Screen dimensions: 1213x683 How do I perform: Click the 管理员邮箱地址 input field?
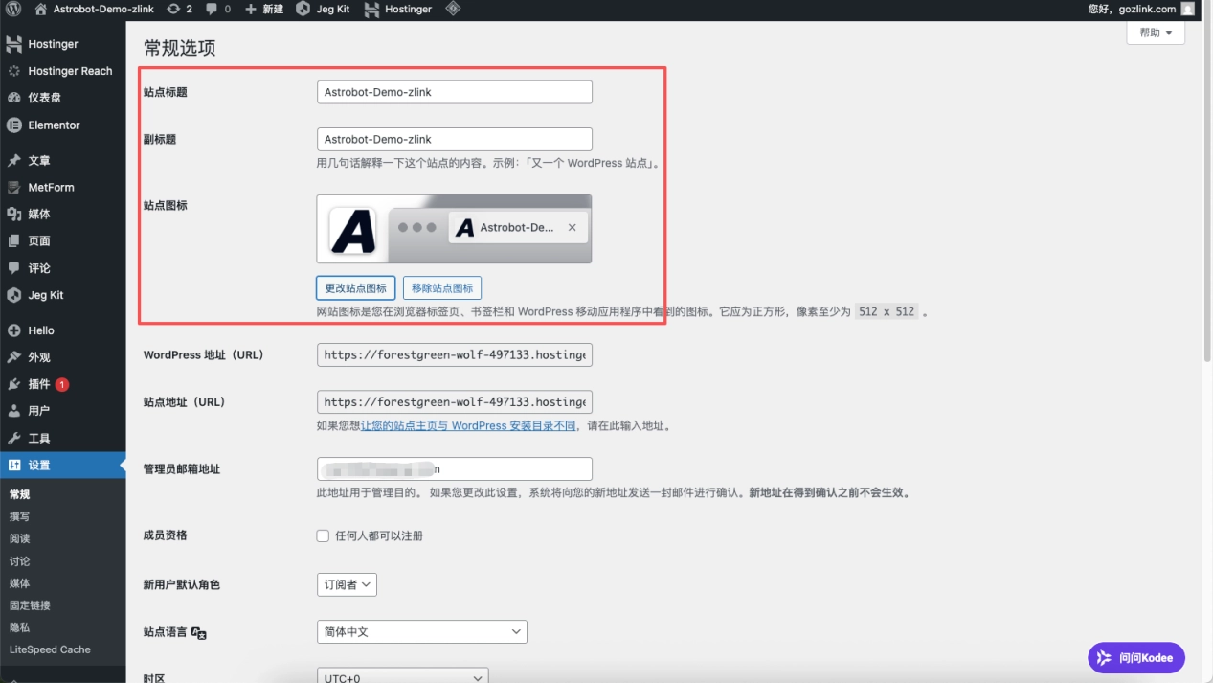point(454,469)
